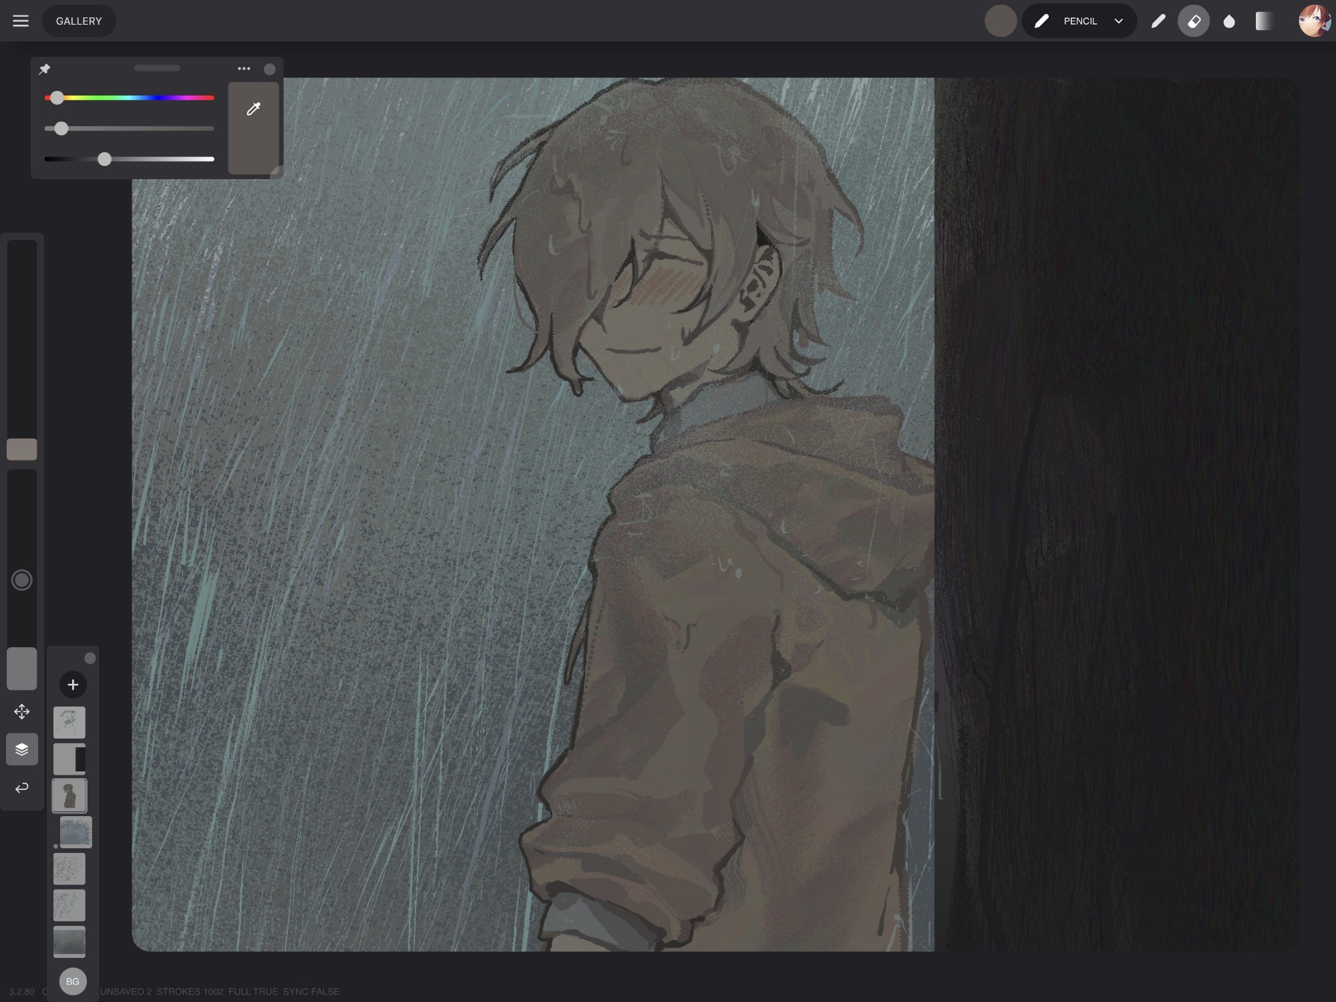Add a new layer with plus button
The image size is (1336, 1002).
pyautogui.click(x=73, y=684)
